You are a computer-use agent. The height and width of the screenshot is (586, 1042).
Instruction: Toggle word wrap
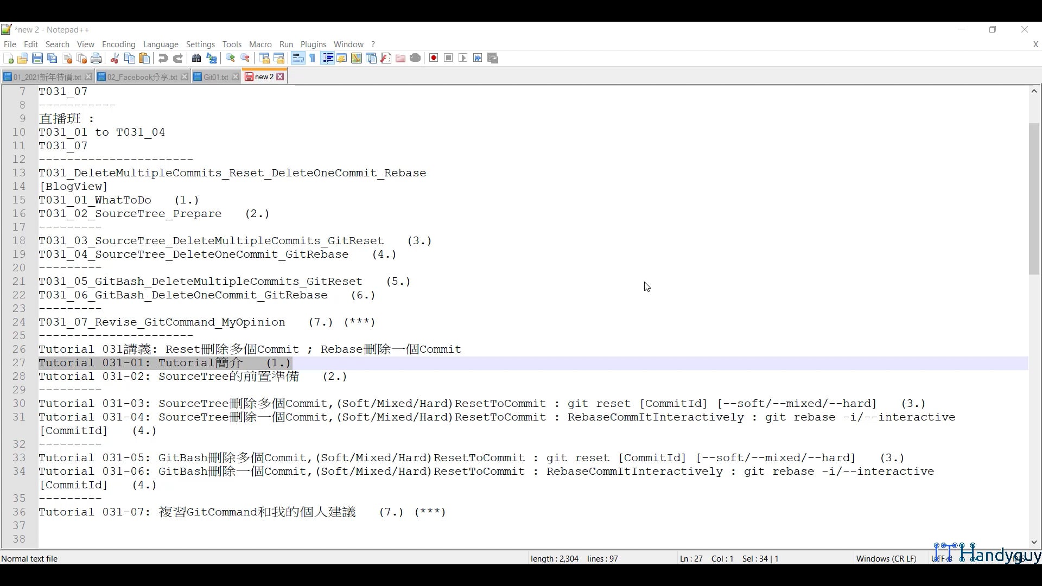coord(297,58)
